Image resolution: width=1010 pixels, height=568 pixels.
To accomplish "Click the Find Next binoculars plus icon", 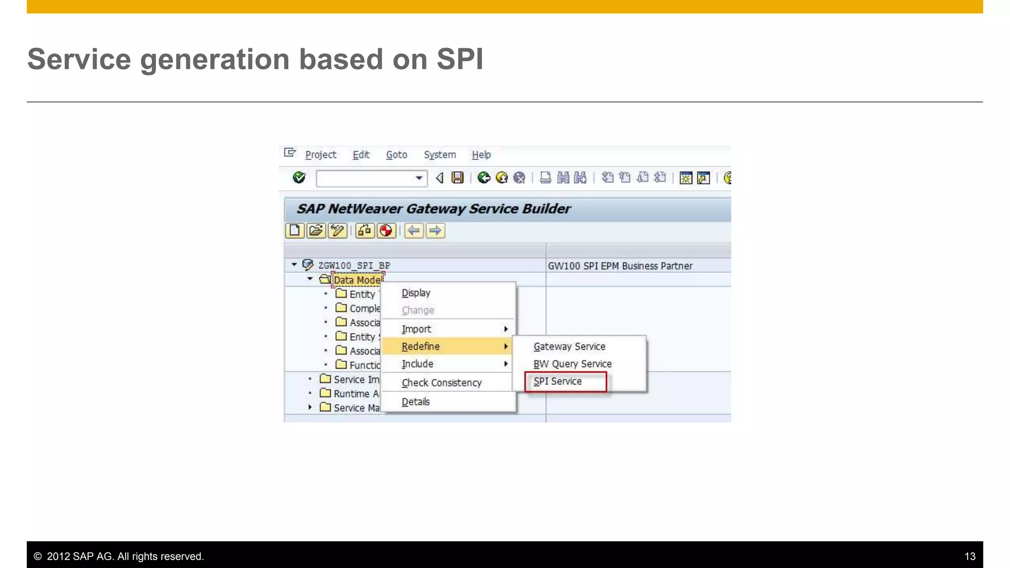I will coord(580,177).
